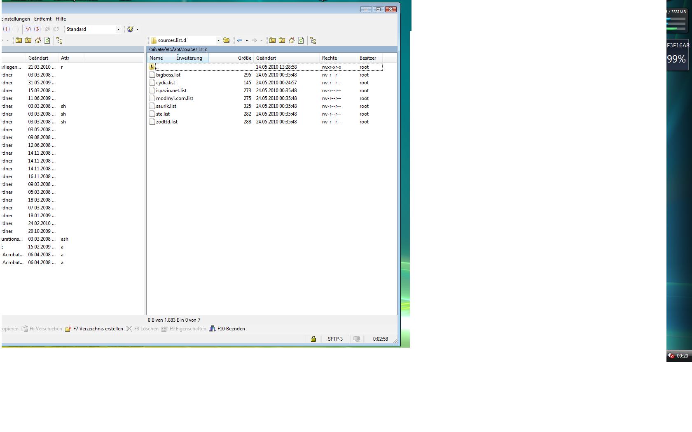Refresh the remote panel directory listing
Viewport: 692px width, 432px height.
[x=301, y=40]
